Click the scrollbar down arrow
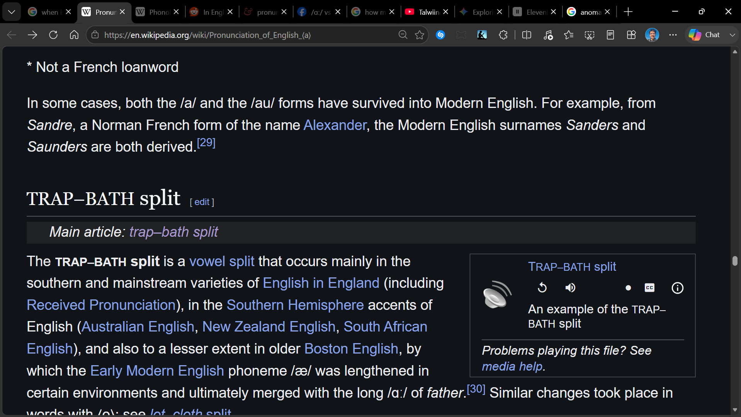The image size is (741, 417). click(x=735, y=410)
